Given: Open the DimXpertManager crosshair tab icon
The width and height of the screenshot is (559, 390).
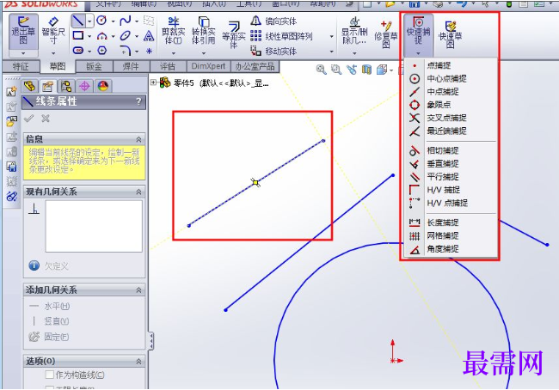Looking at the screenshot, I should click(84, 86).
